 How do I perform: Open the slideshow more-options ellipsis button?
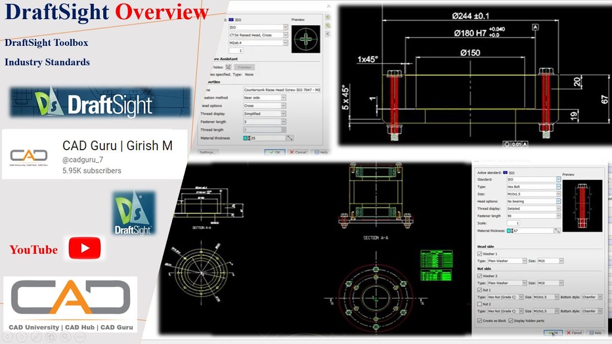point(80,337)
